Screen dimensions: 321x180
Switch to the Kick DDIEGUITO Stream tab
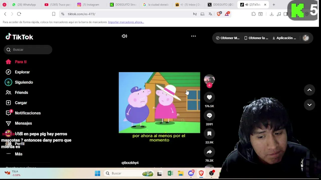click(123, 4)
